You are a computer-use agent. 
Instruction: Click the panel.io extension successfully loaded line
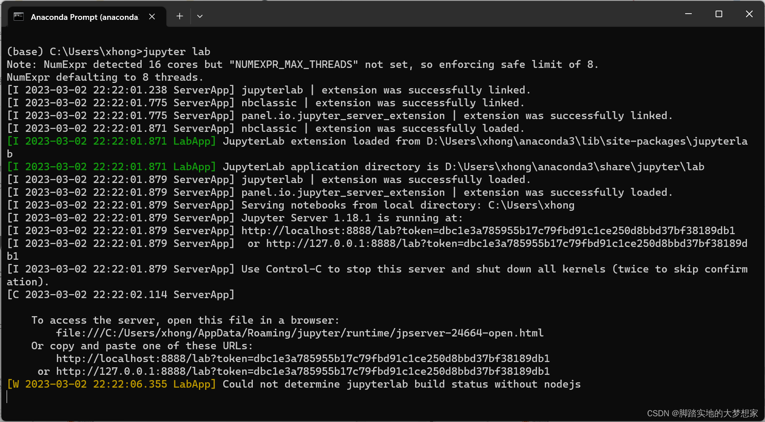[x=340, y=192]
